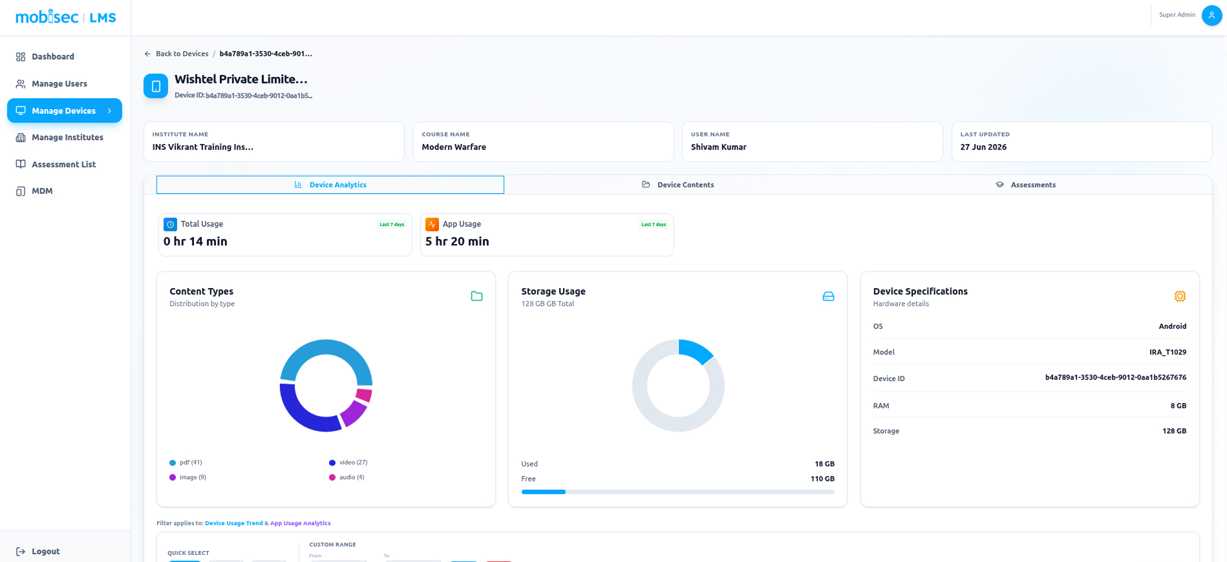Follow the Device Usage Trend link
Viewport: 1227px width, 562px height.
point(234,523)
